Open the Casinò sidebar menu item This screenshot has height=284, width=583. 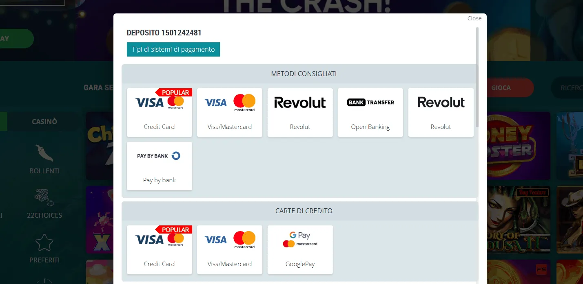coord(44,121)
